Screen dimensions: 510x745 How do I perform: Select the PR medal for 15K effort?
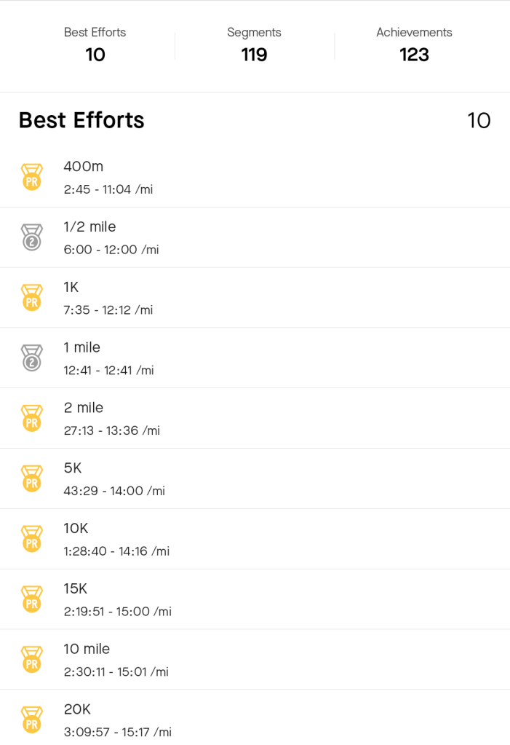(31, 599)
